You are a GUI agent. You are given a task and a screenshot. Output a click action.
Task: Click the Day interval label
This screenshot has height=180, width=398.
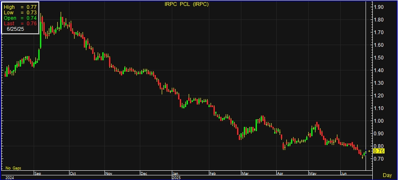(387, 175)
